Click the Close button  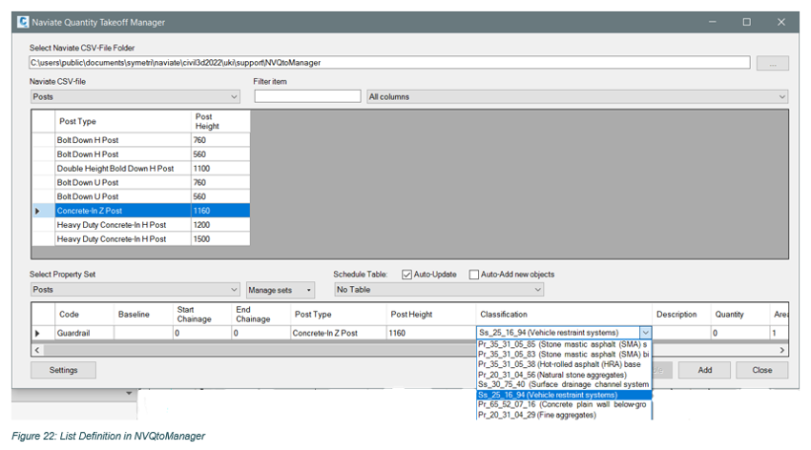click(762, 370)
